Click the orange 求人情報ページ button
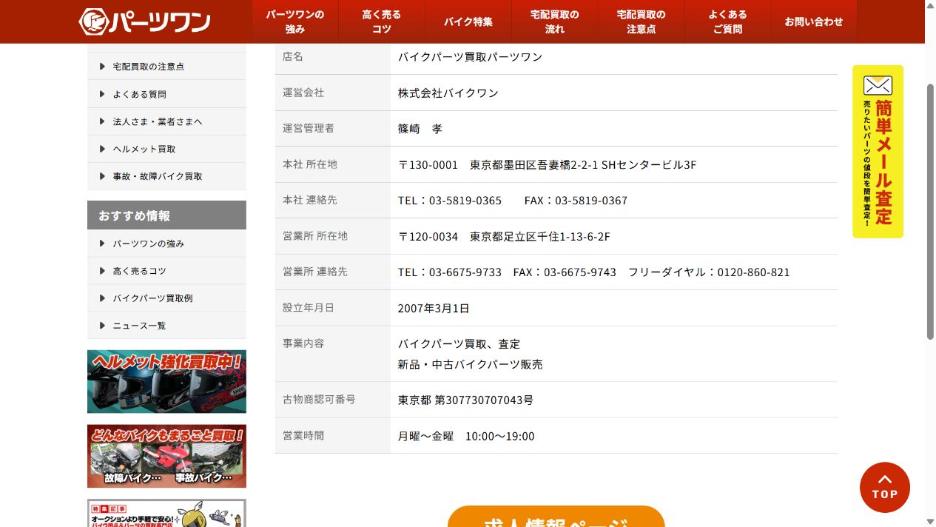Image resolution: width=936 pixels, height=527 pixels. pos(556,517)
